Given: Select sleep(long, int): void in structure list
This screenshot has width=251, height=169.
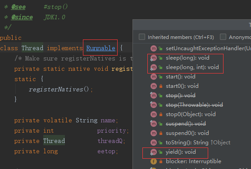Looking at the screenshot, I should tap(192, 67).
